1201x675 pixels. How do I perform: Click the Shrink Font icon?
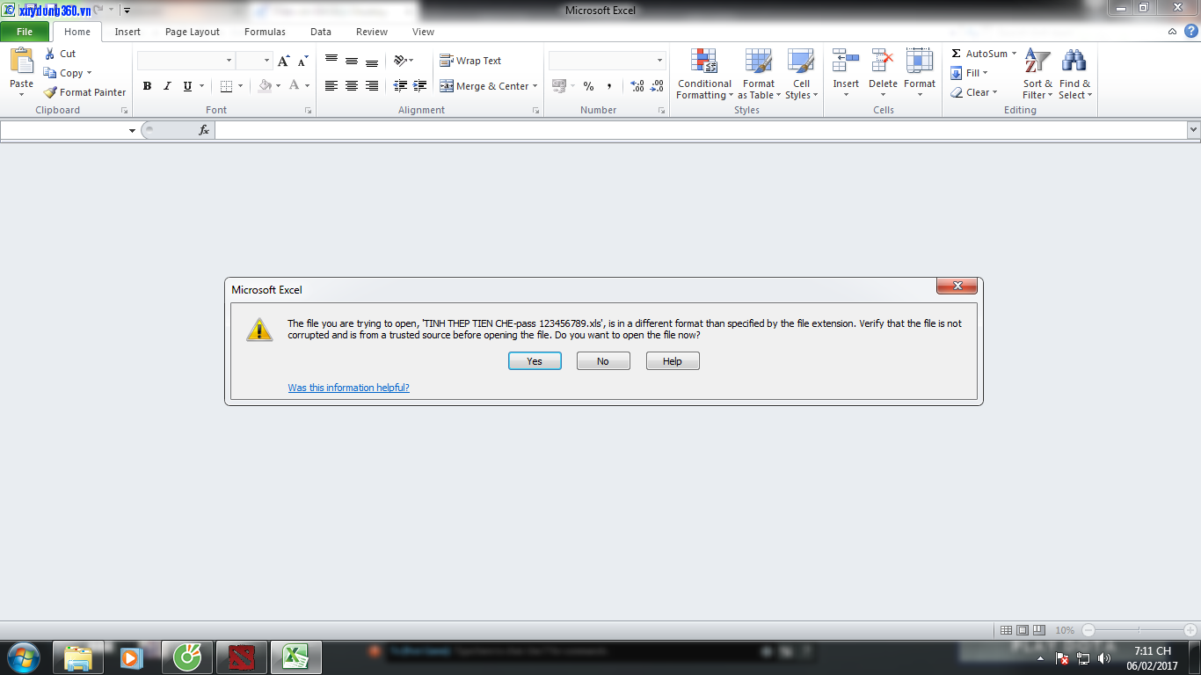click(302, 62)
